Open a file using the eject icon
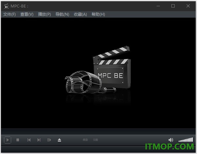197x154 pixels. click(x=59, y=140)
